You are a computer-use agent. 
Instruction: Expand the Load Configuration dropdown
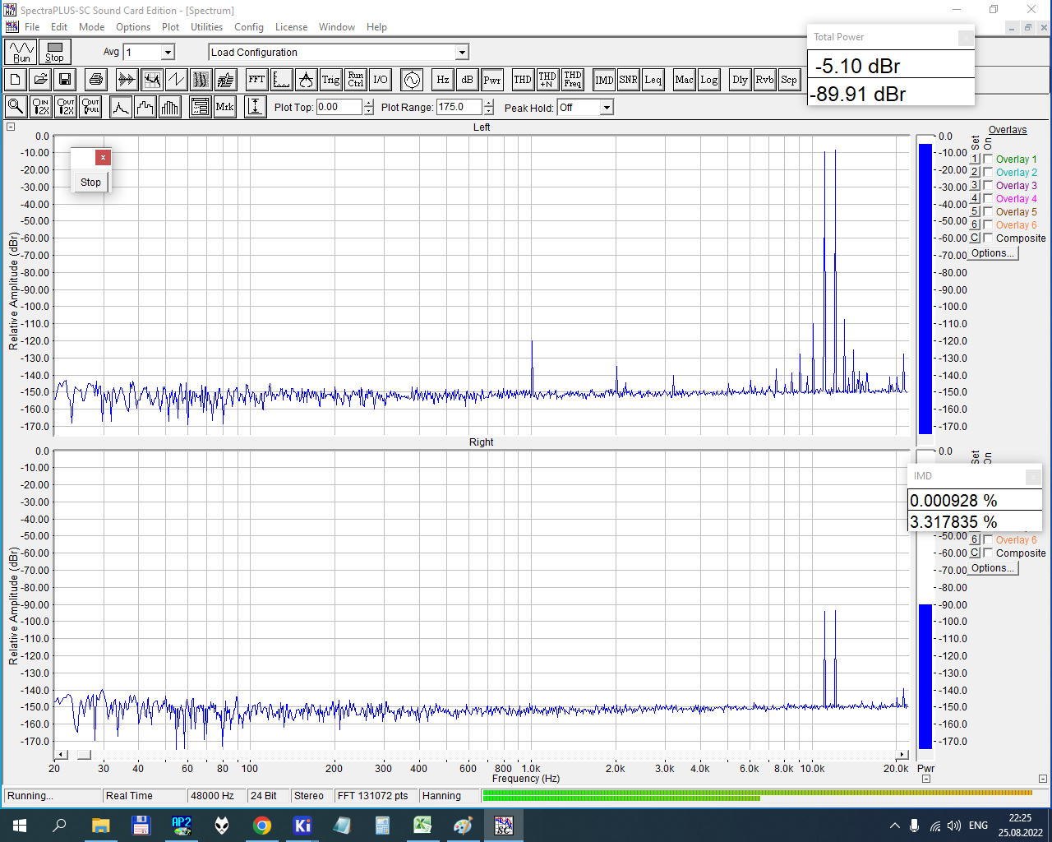click(462, 53)
